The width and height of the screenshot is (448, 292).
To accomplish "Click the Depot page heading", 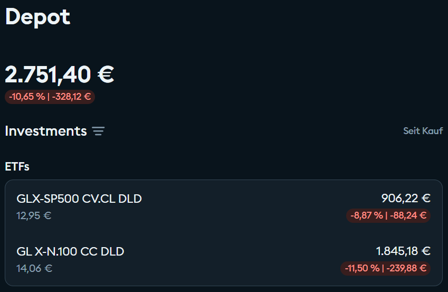I will point(37,17).
